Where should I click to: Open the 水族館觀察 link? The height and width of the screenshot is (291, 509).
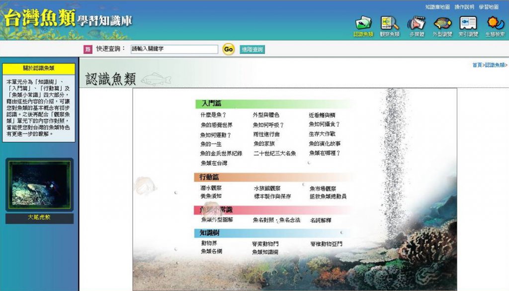(x=267, y=189)
